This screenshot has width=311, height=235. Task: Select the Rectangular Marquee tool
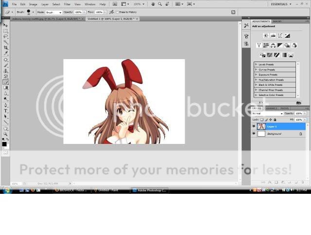tap(5, 31)
